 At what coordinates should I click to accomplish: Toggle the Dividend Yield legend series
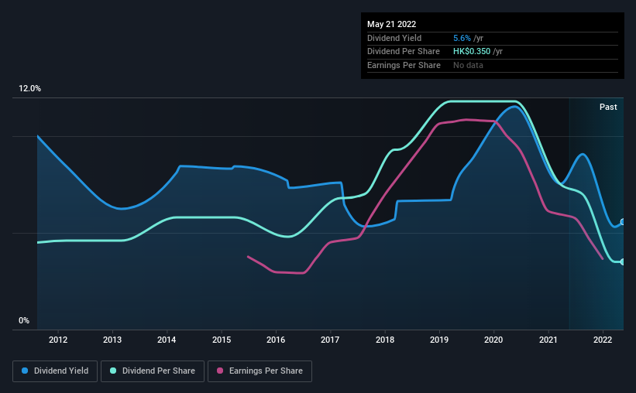[55, 371]
